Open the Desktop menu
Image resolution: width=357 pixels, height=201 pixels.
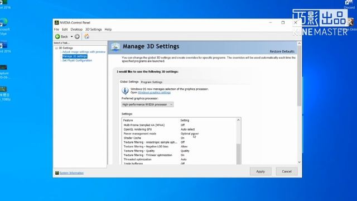click(76, 30)
